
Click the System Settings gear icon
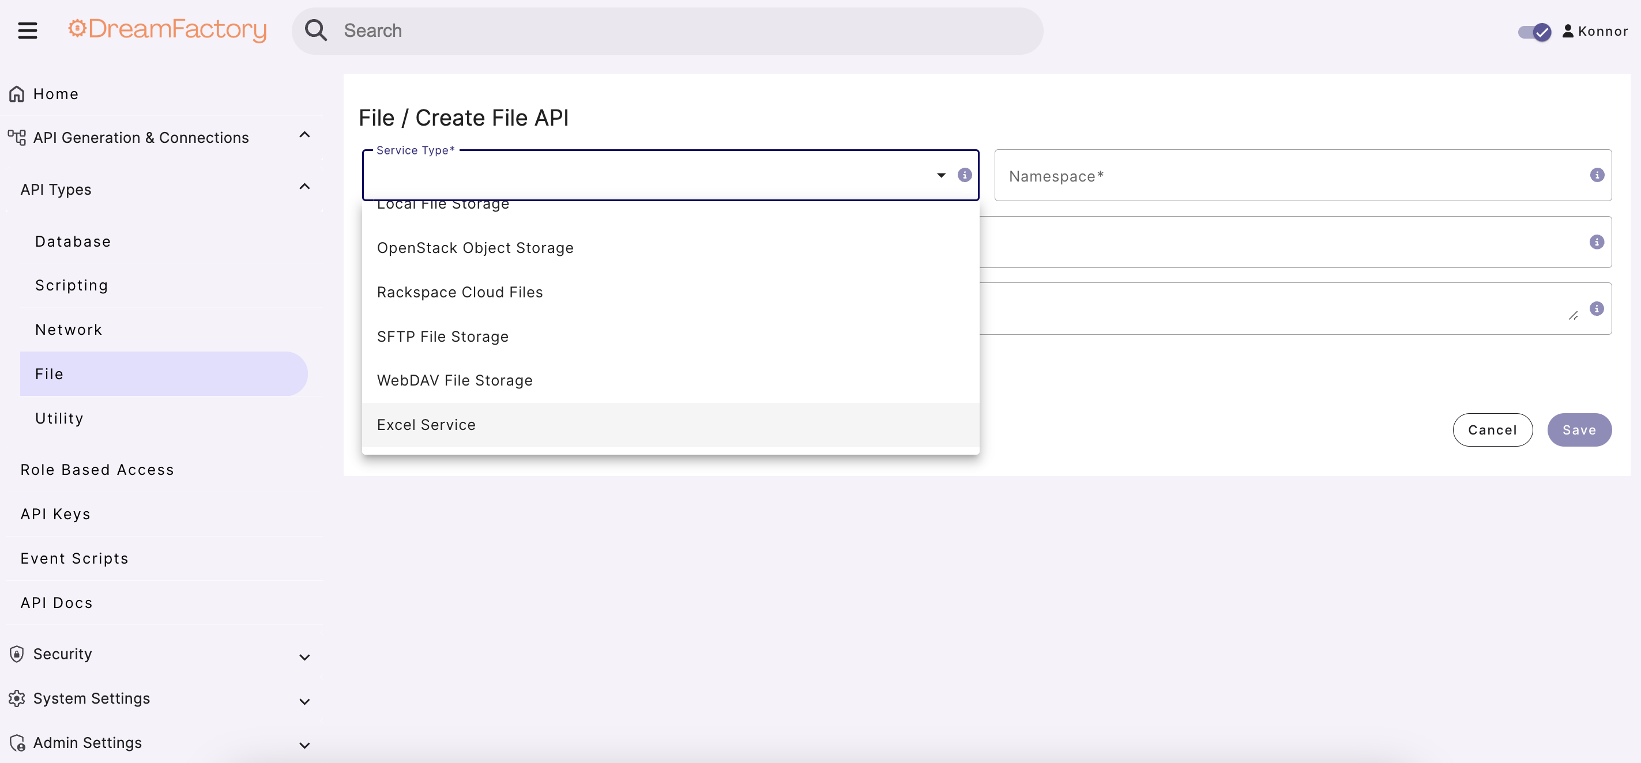point(17,698)
